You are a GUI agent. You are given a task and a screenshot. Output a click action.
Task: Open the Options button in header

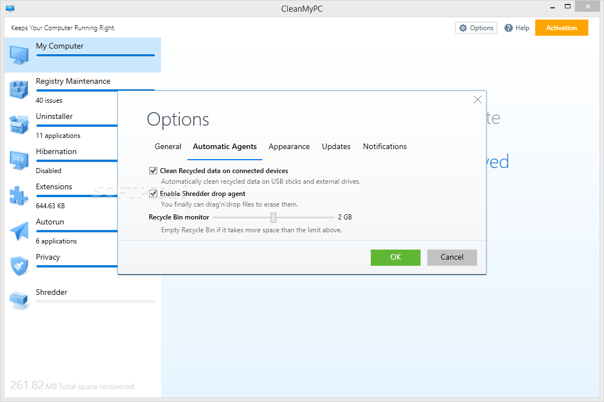(x=476, y=28)
